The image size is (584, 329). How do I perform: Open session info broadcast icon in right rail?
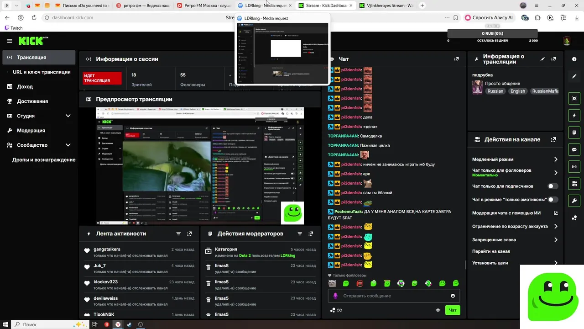pyautogui.click(x=574, y=167)
